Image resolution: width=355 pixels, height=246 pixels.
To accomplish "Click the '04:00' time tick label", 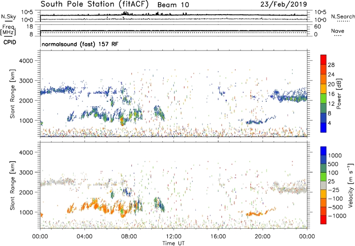I will tap(84, 237).
